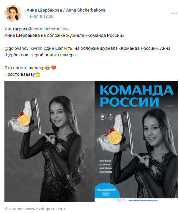The height and width of the screenshot is (213, 179).
Task: Click the fire emoji after вааааy
Action: tap(38, 74)
